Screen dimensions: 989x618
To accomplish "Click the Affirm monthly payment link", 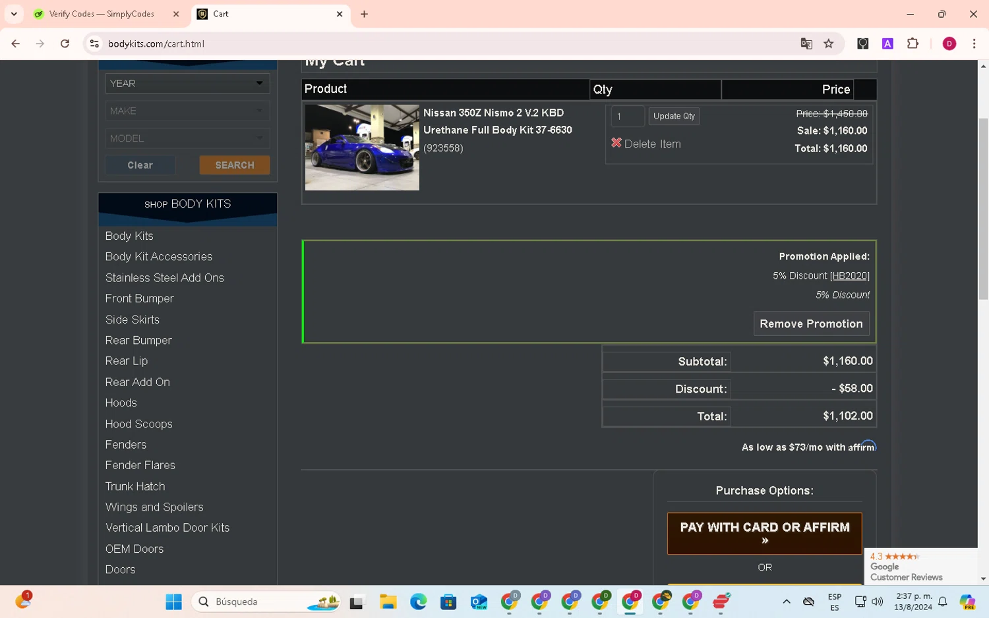I will [x=808, y=447].
